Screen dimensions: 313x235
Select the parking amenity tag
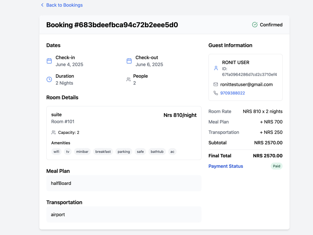point(124,152)
